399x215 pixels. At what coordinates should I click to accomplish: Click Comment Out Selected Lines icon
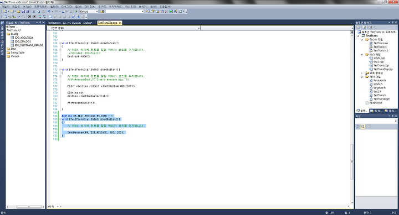[x=40, y=17]
